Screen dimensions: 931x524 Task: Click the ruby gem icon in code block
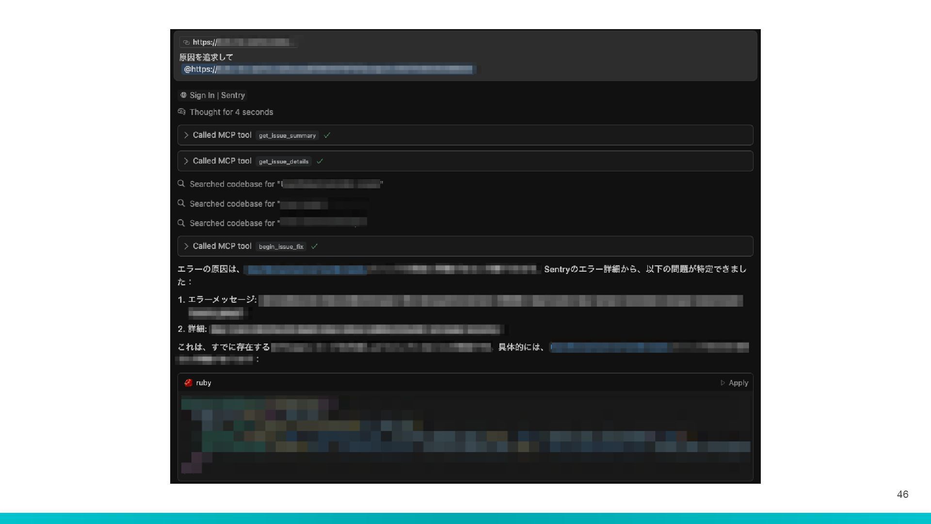[189, 383]
